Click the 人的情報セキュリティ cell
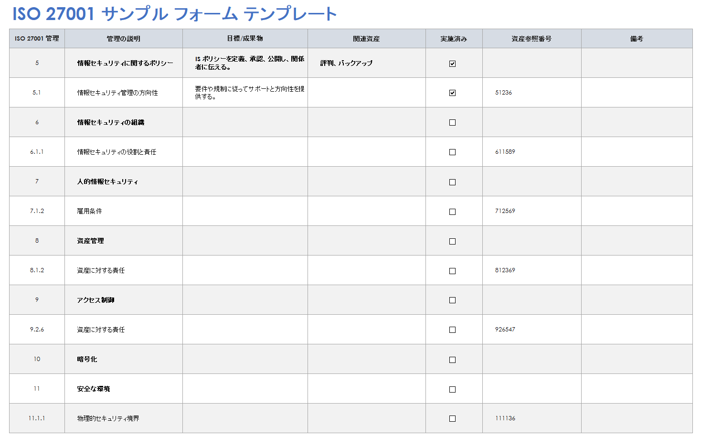The image size is (701, 437). (124, 181)
